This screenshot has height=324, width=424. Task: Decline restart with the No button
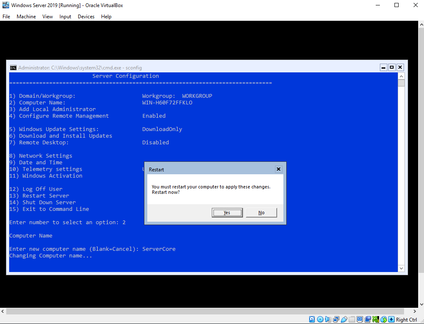pos(261,213)
